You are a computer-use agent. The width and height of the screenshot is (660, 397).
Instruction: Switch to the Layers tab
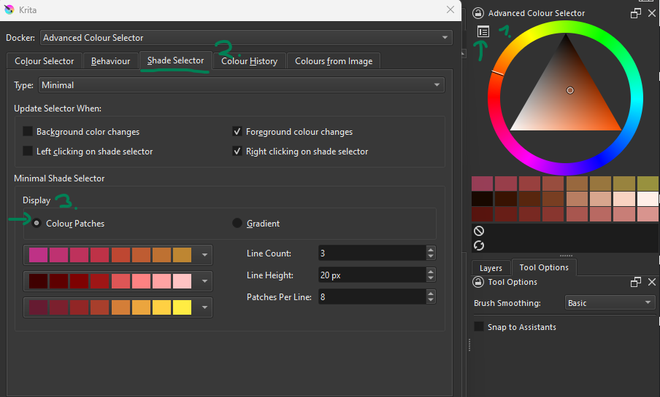491,268
